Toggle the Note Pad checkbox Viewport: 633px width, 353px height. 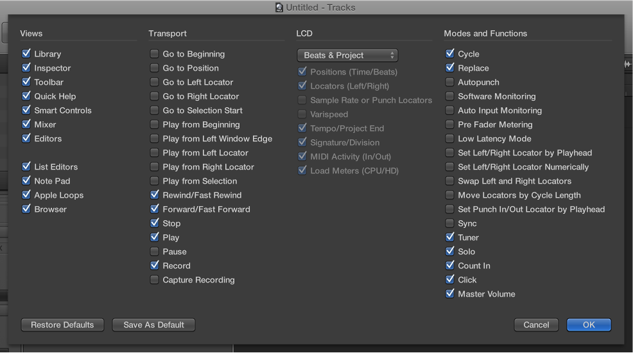coord(26,181)
